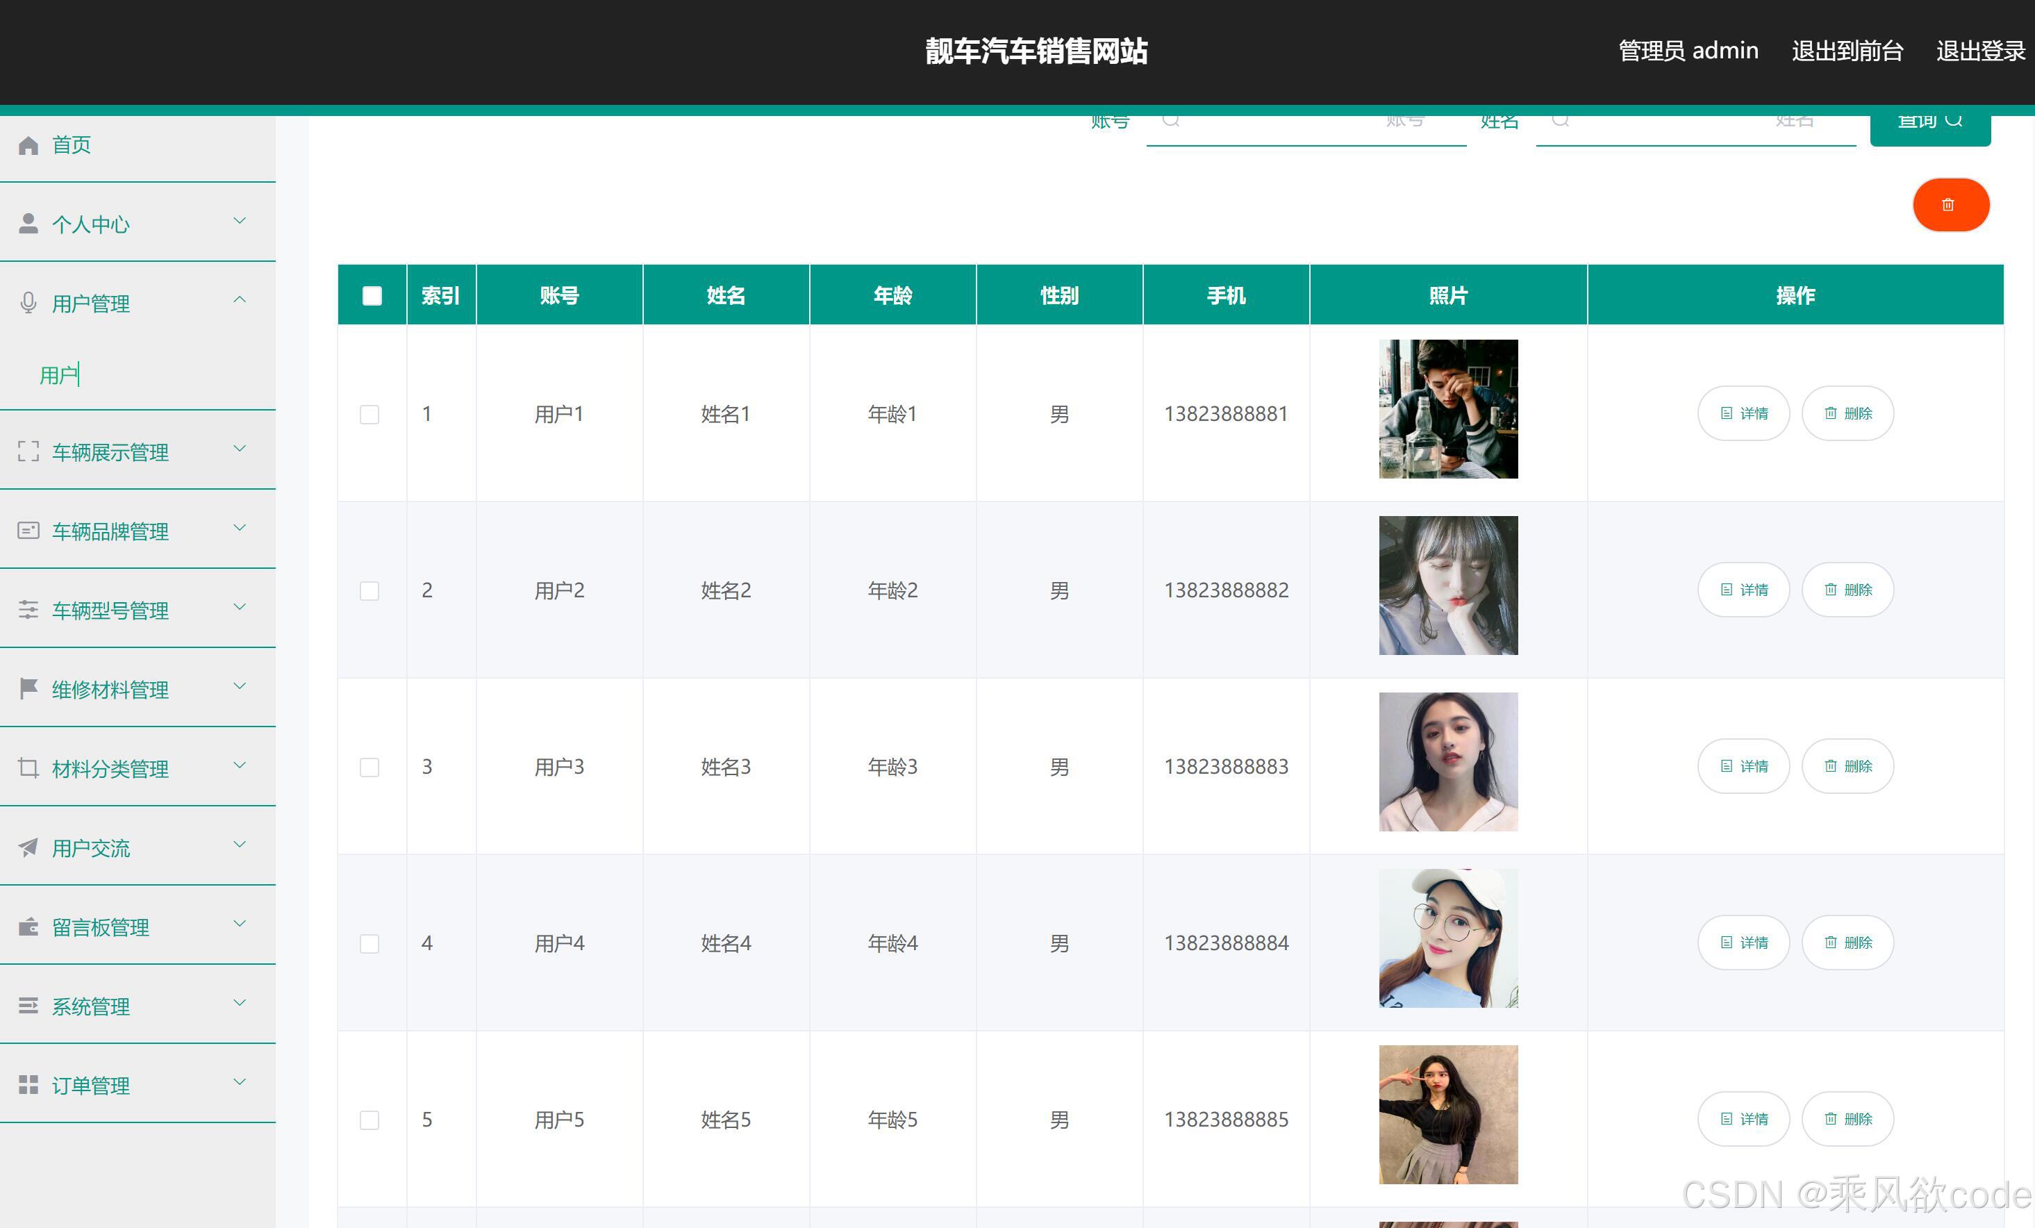This screenshot has height=1228, width=2035.
Task: Click 删除 button for 用户3
Action: (1847, 766)
